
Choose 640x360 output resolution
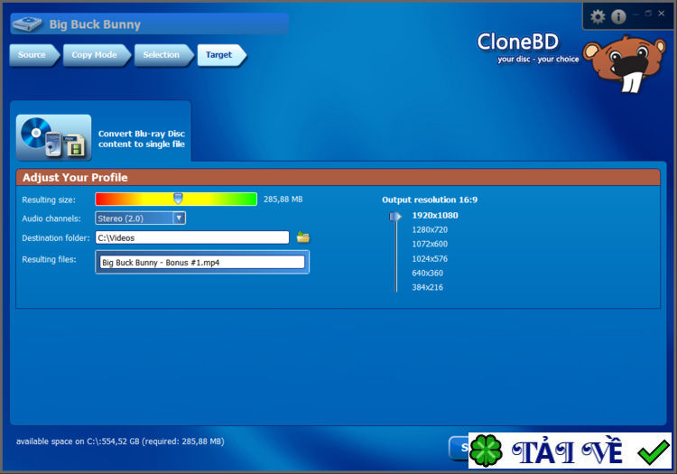click(428, 273)
